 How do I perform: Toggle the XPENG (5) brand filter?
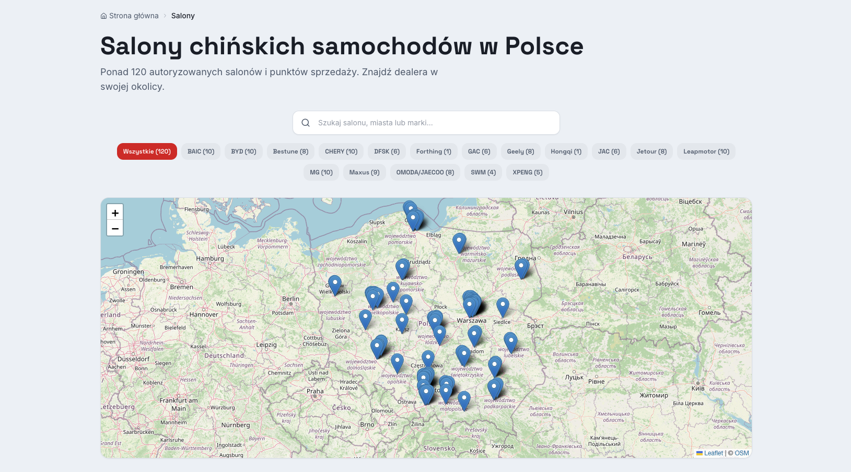coord(527,172)
